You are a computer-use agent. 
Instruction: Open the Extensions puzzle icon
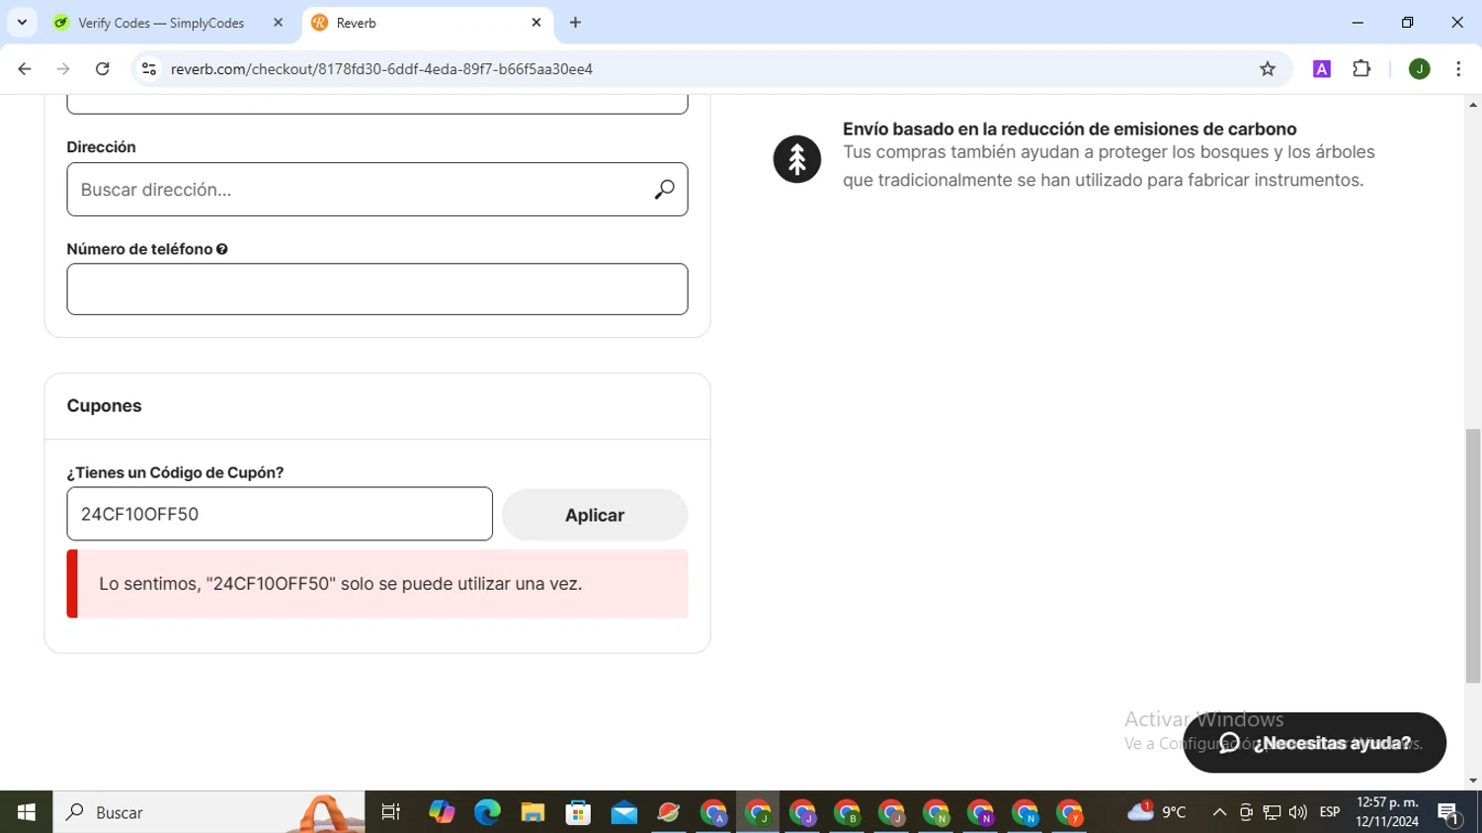(1361, 69)
